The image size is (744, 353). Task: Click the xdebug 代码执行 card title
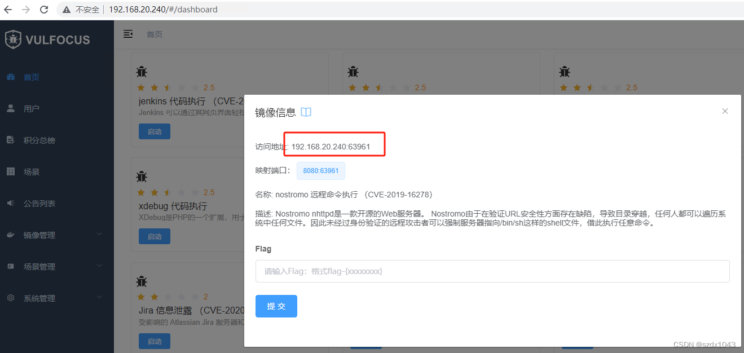pos(173,206)
